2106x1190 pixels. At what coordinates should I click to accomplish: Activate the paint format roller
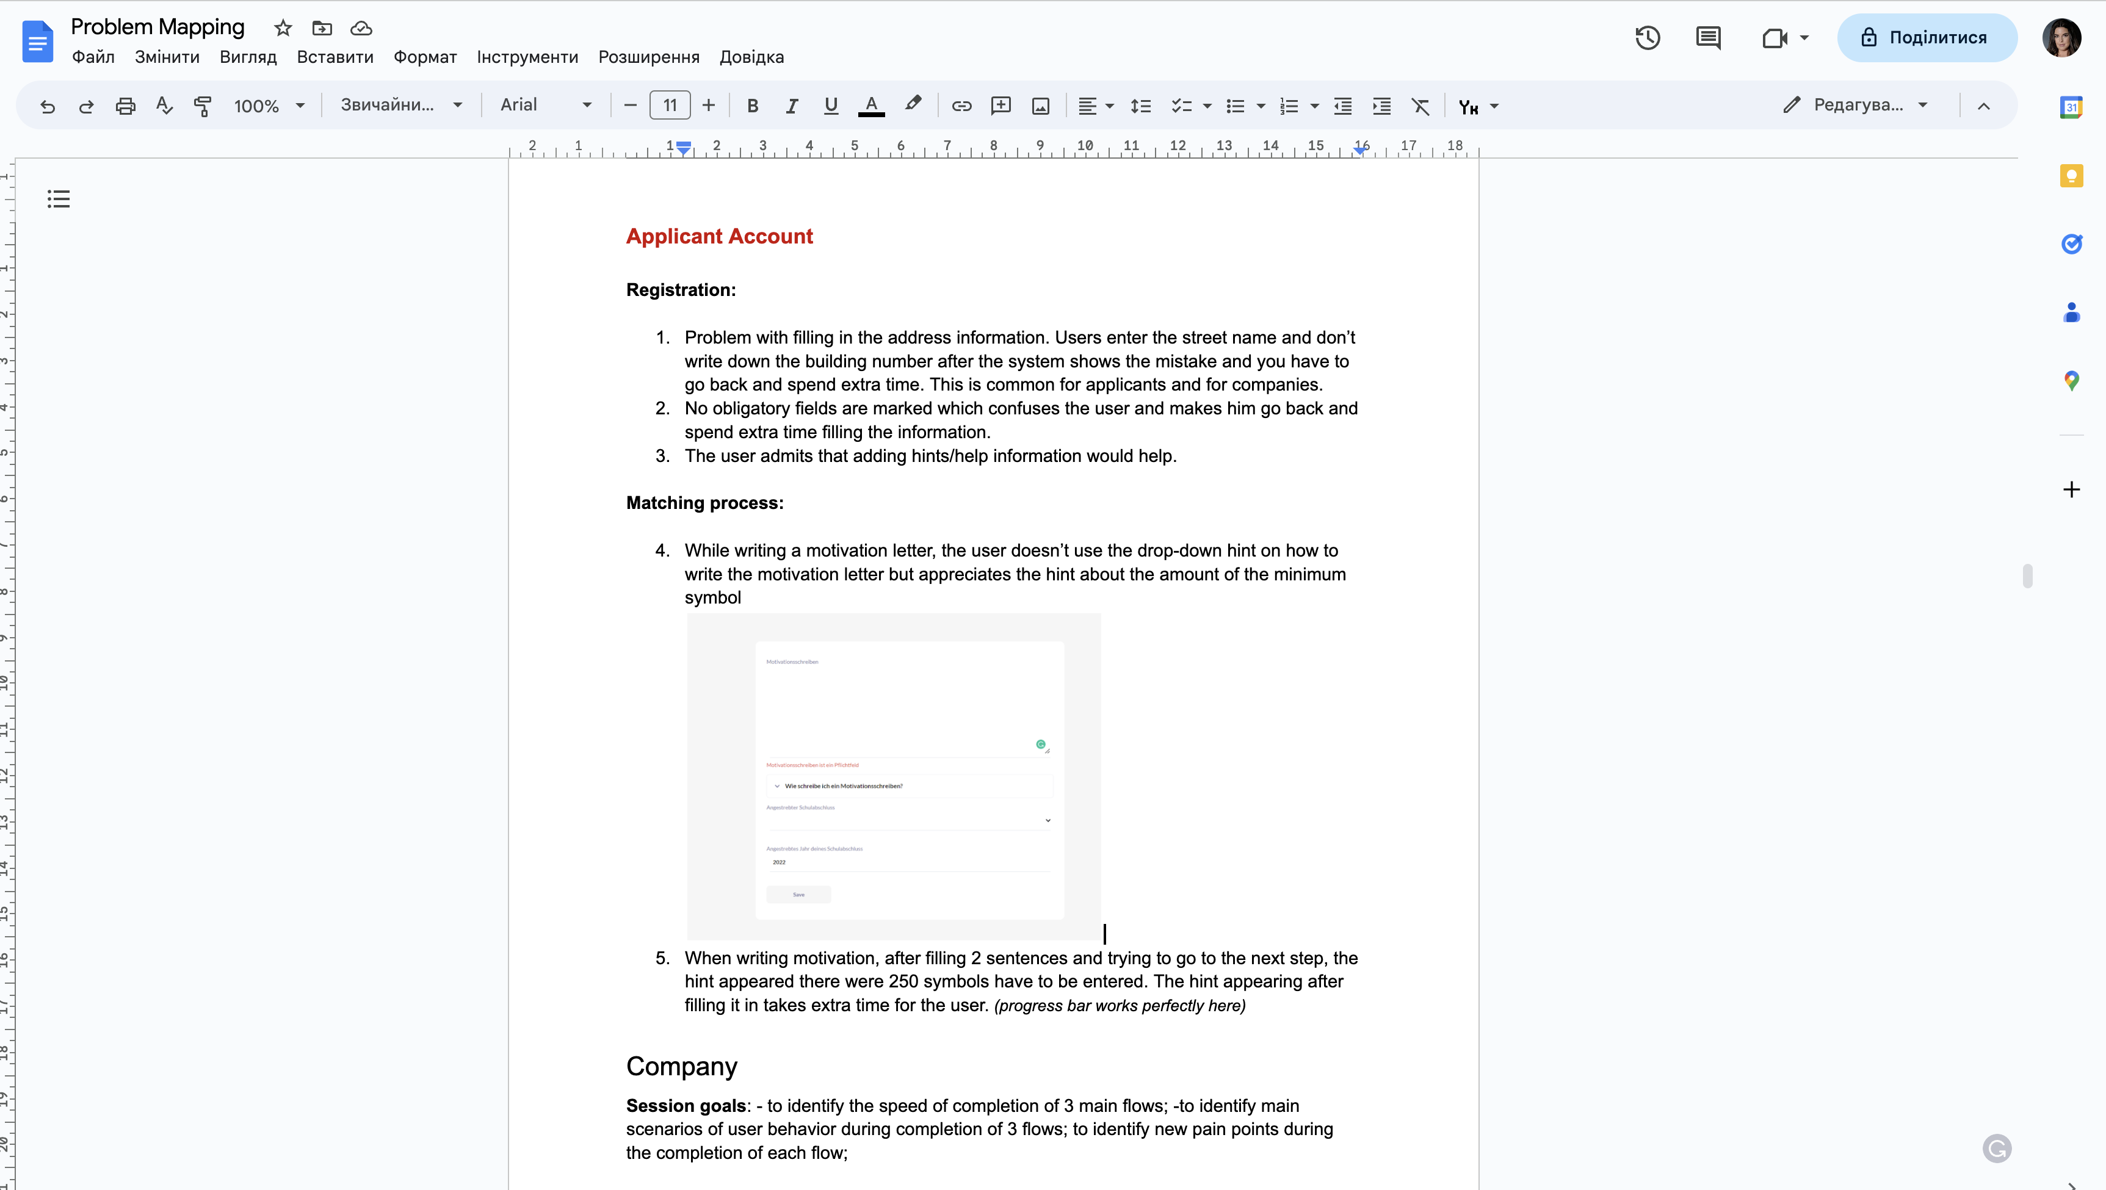203,106
